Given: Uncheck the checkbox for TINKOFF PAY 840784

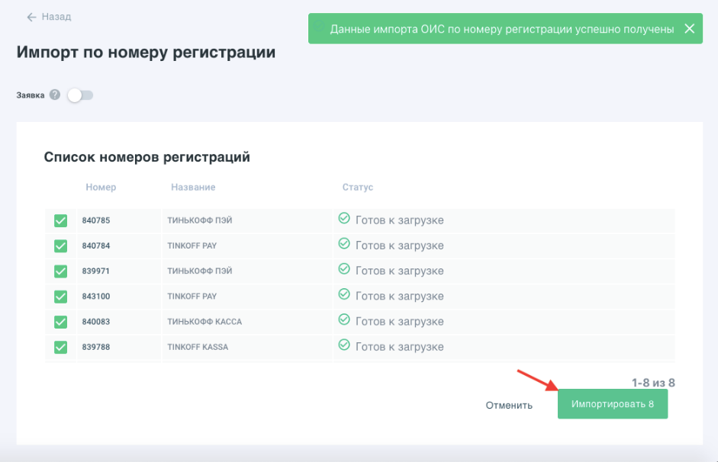Looking at the screenshot, I should [61, 246].
